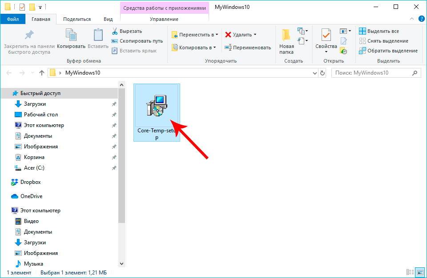Switch to large icons view

pos(420,272)
